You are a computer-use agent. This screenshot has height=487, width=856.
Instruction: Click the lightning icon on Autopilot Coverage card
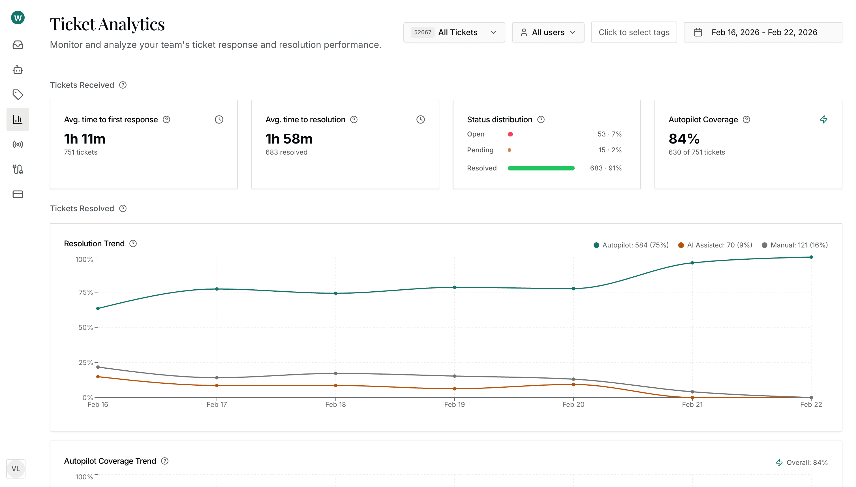[824, 119]
